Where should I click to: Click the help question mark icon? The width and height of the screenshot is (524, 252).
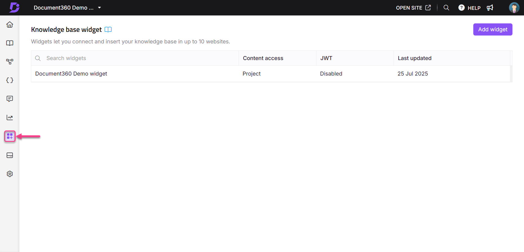tap(461, 8)
